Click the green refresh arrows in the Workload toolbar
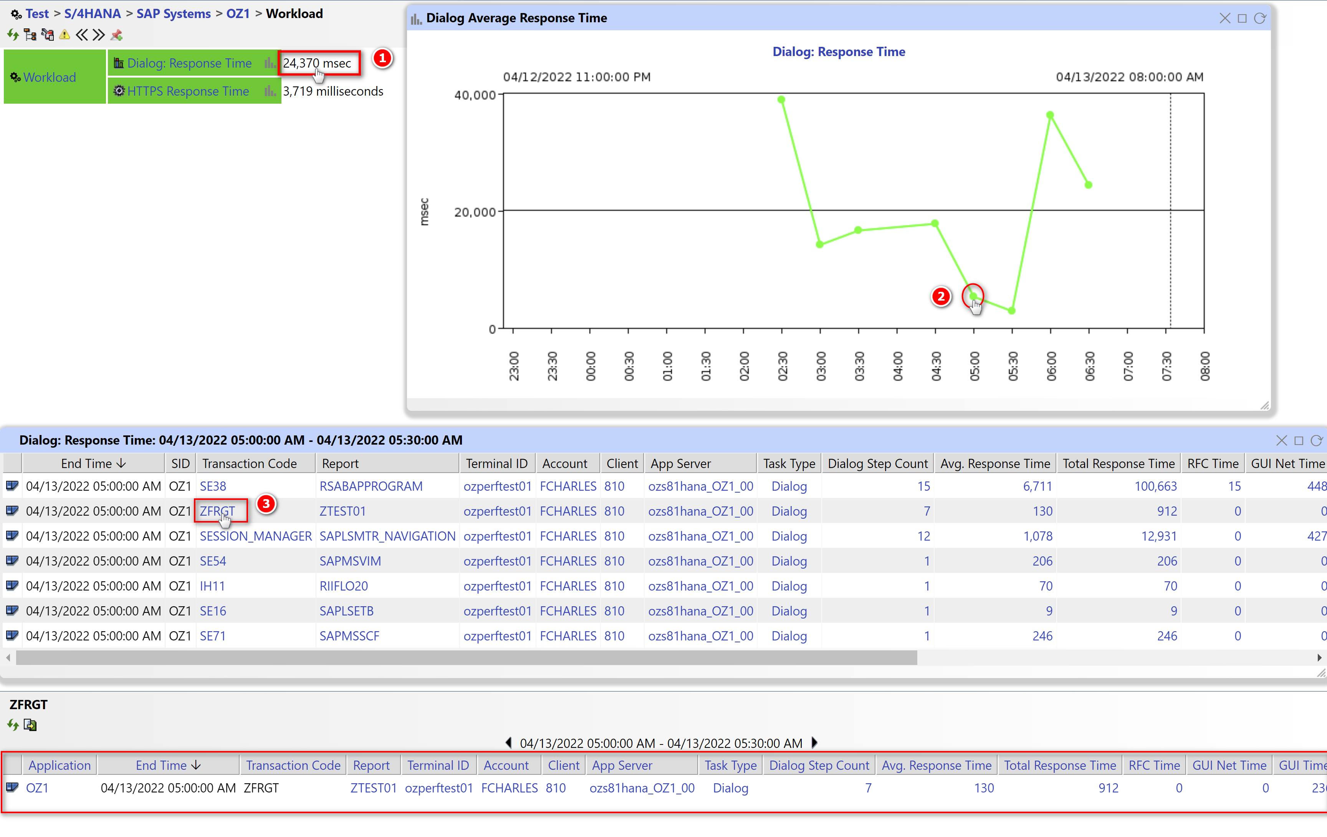This screenshot has width=1327, height=837. pyautogui.click(x=13, y=35)
